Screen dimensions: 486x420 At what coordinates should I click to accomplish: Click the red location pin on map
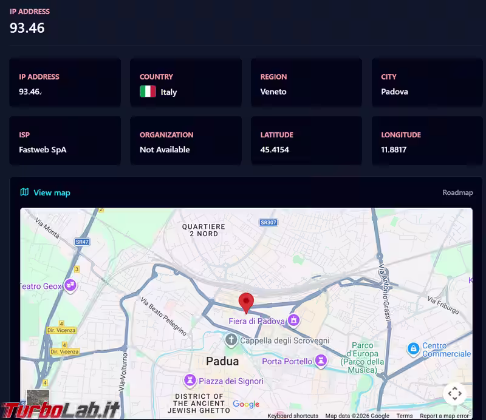[x=246, y=303]
